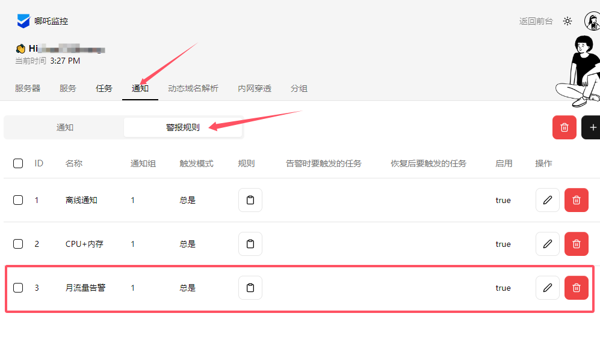600x349 pixels.
Task: Click the Nezha Monitoring logo icon
Action: click(23, 21)
